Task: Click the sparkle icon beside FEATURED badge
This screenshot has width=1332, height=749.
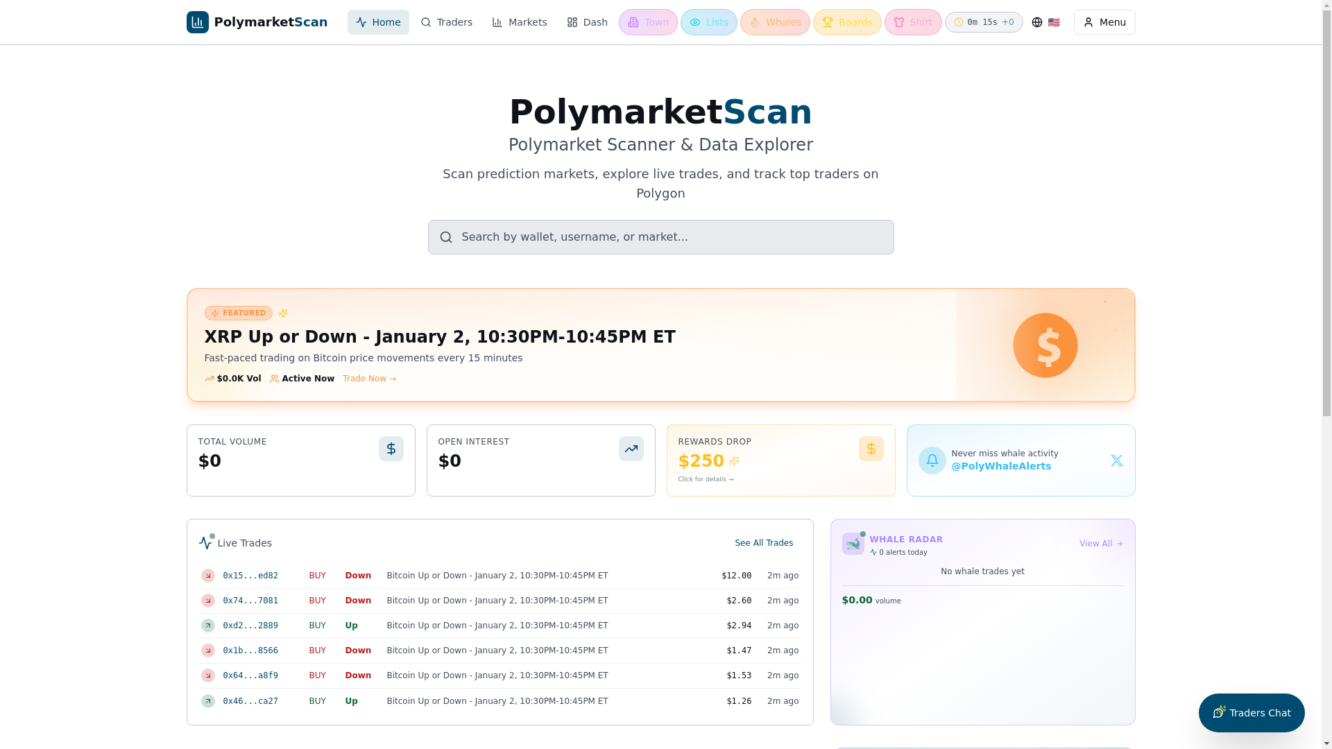Action: (283, 313)
